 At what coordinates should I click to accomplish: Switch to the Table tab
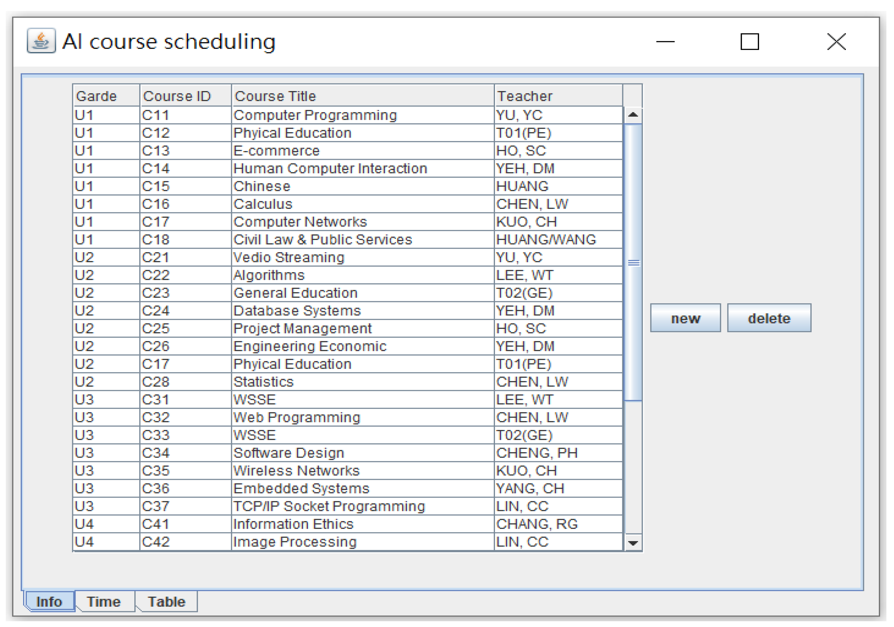tap(166, 601)
